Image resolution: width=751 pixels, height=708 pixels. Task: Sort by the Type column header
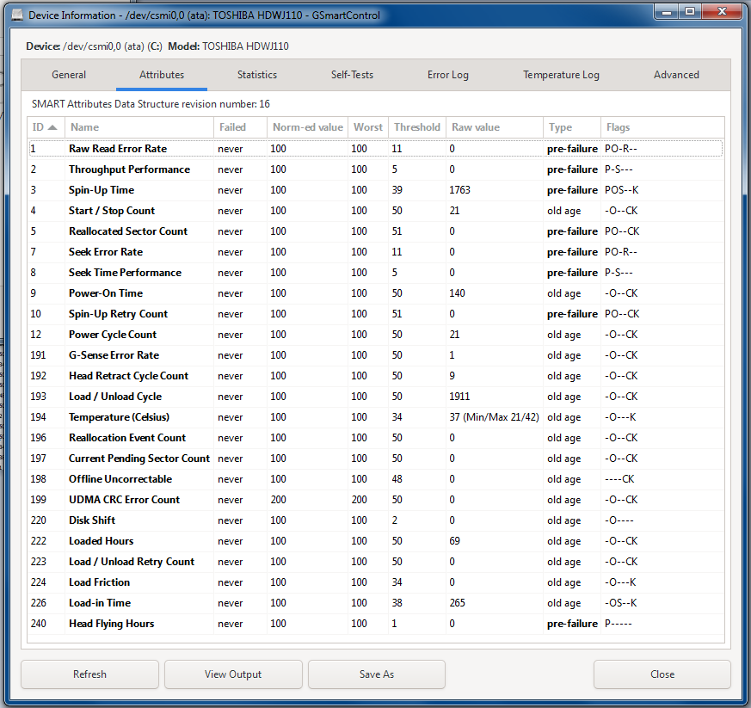click(x=571, y=127)
